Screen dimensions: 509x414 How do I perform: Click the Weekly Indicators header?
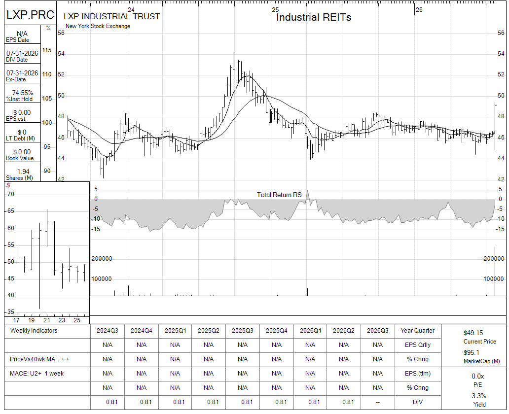34,331
